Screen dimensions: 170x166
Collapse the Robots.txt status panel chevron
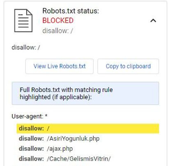tap(153, 21)
